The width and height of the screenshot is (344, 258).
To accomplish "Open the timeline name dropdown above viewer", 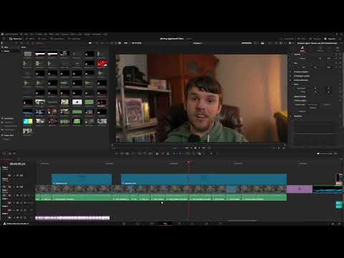I will (198, 43).
